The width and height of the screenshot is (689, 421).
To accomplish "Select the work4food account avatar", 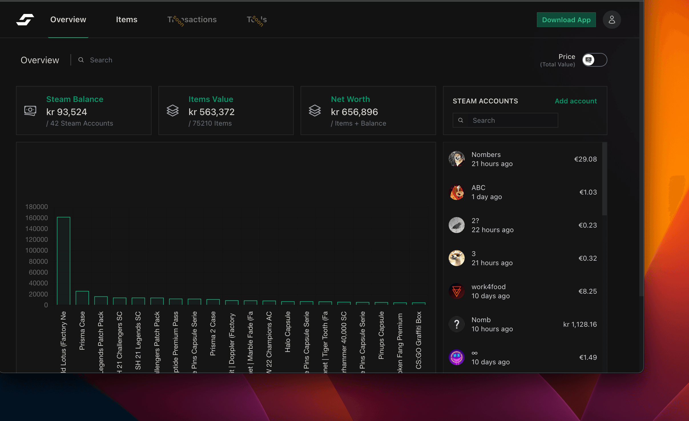I will (x=457, y=291).
